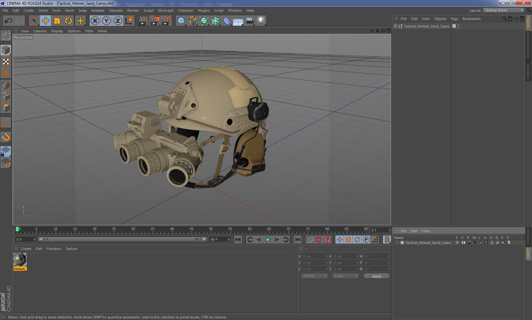
Task: Click the Undo arrow icon
Action: 8,21
